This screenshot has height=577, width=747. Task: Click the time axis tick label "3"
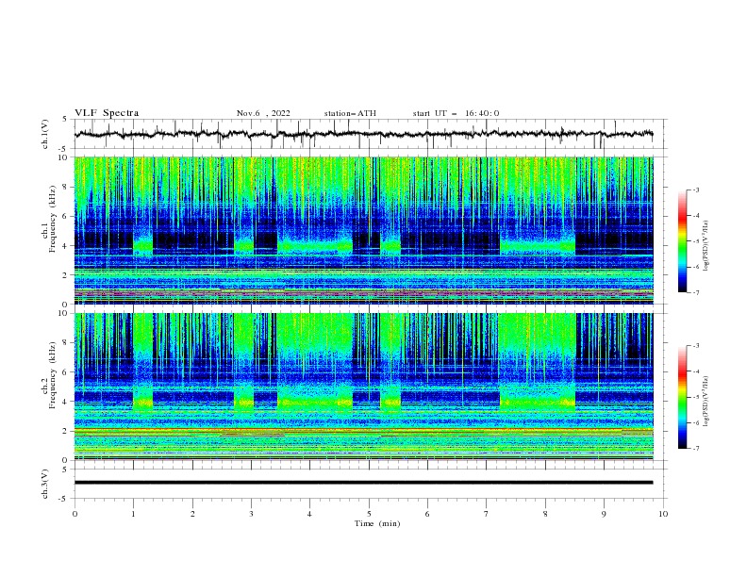(x=251, y=514)
